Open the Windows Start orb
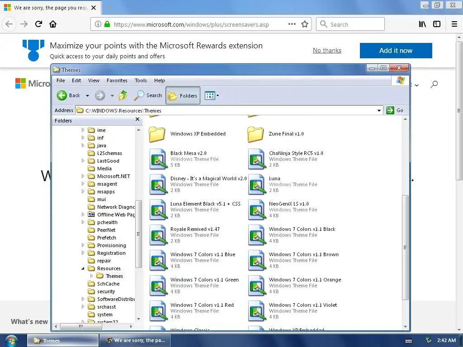The width and height of the screenshot is (463, 347). (11, 341)
